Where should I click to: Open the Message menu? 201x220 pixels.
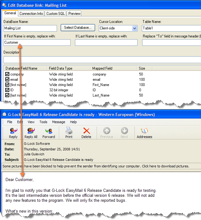pos(59,122)
